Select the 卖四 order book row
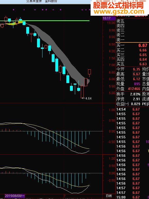The width and height of the screenshot is (149, 199). click(132, 26)
